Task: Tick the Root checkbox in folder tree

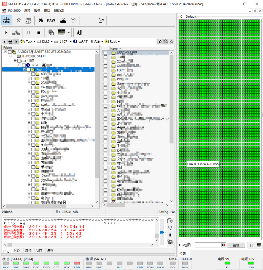Action: (28, 70)
